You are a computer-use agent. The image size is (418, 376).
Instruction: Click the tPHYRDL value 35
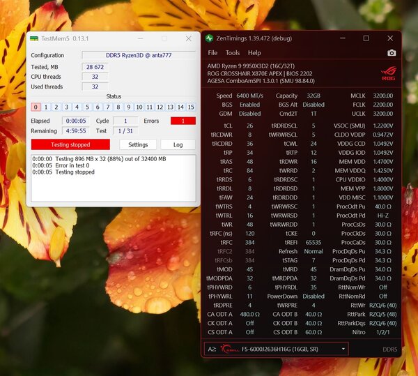click(x=313, y=287)
